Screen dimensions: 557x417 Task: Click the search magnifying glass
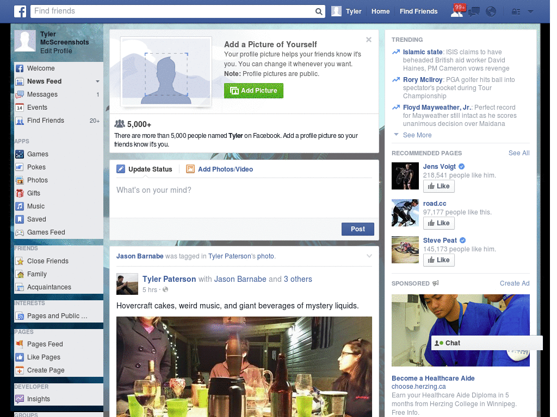point(319,11)
